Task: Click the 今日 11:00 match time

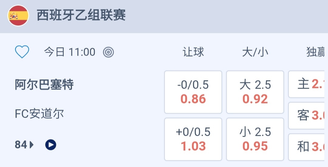Action: pos(70,52)
